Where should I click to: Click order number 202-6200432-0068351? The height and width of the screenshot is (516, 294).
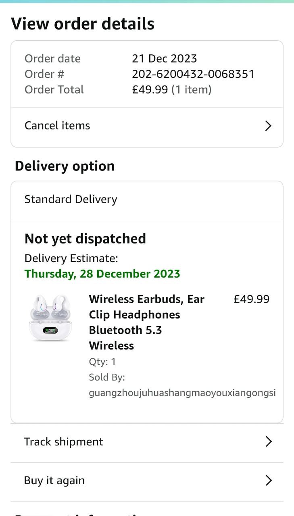click(x=193, y=74)
